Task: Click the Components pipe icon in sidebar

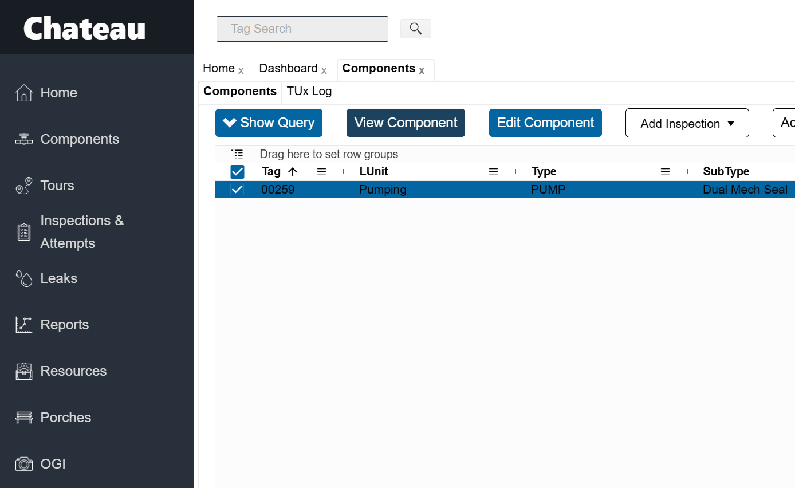Action: coord(23,139)
